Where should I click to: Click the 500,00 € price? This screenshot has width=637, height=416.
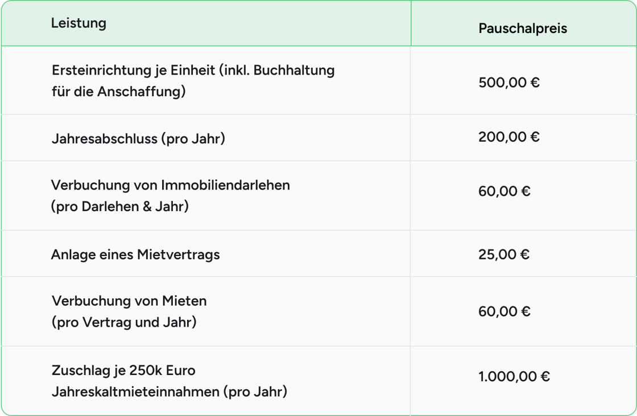point(509,83)
